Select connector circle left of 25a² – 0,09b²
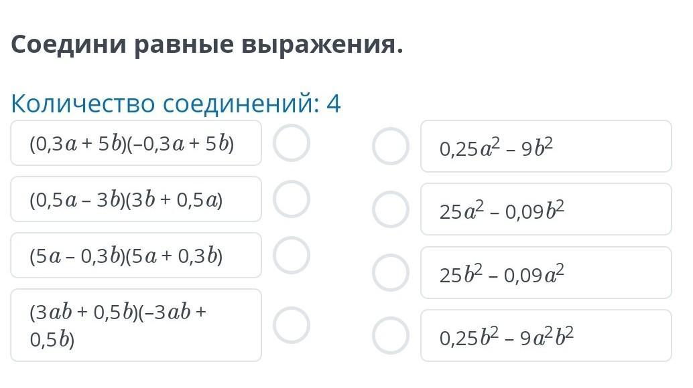This screenshot has width=693, height=388. [390, 209]
